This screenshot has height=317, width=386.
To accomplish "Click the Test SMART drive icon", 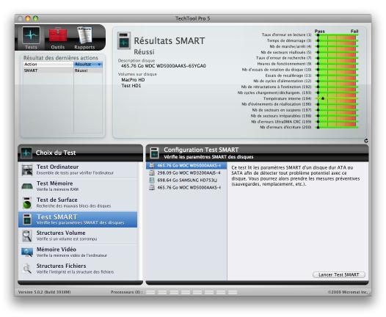I will pyautogui.click(x=27, y=219).
